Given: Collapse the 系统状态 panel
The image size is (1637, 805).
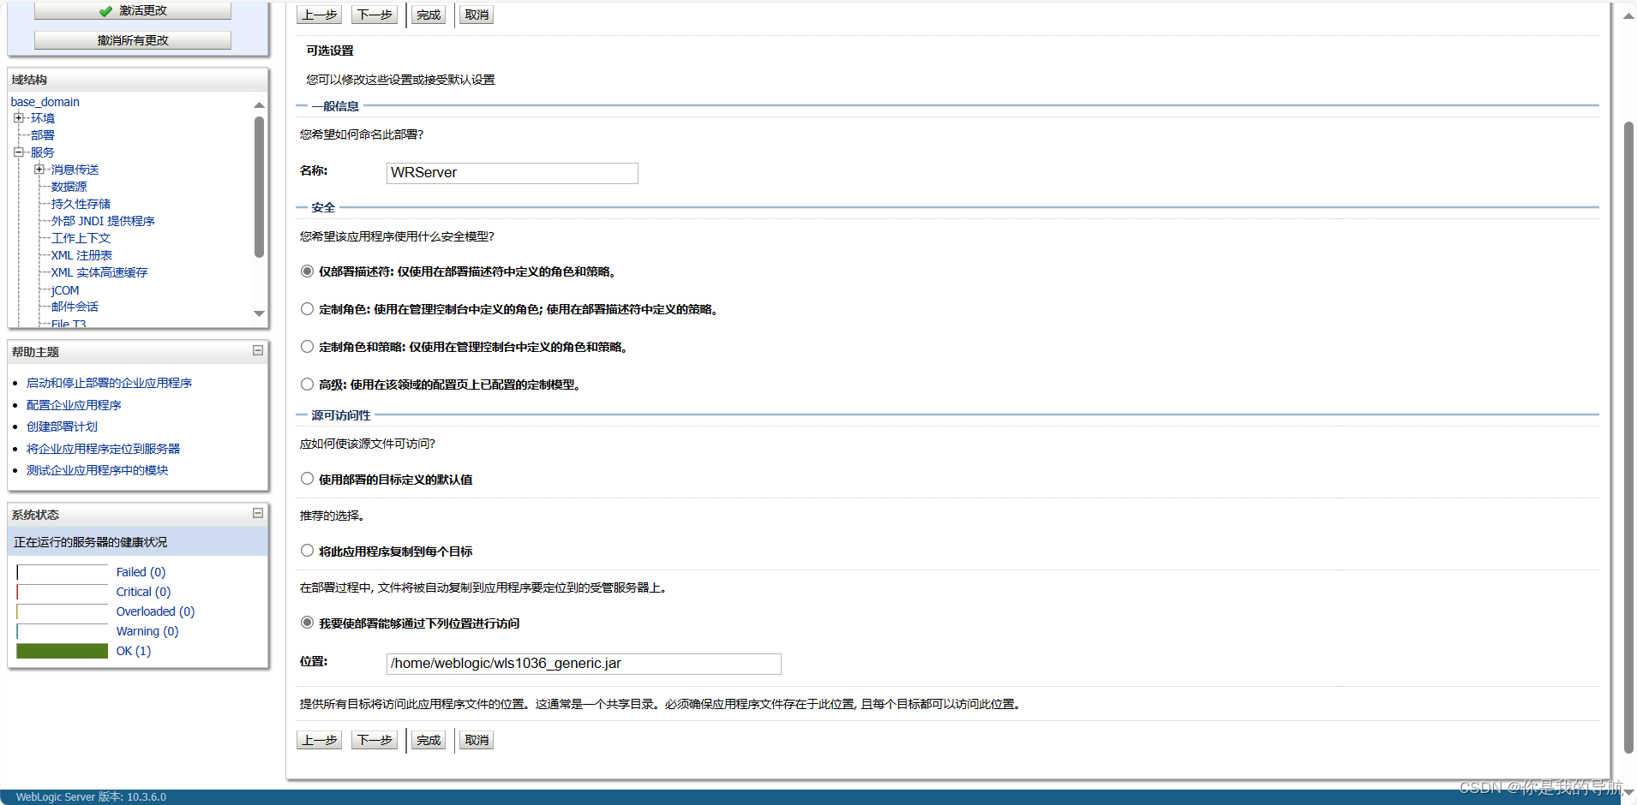Looking at the screenshot, I should (256, 513).
